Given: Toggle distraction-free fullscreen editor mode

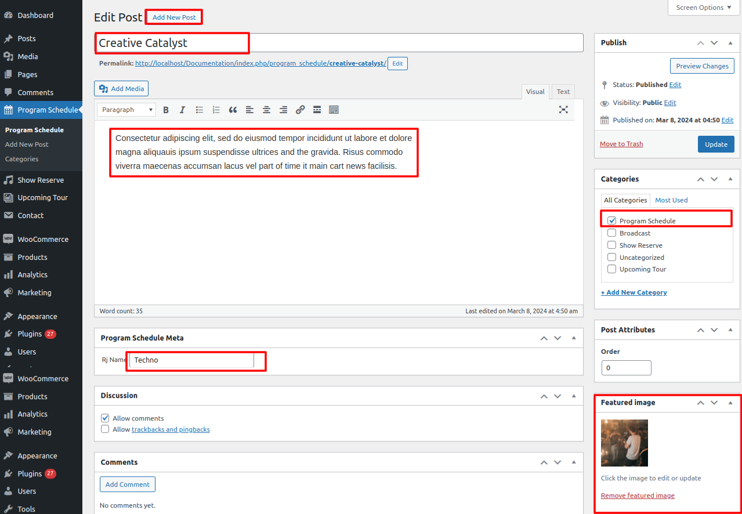Looking at the screenshot, I should pos(563,110).
